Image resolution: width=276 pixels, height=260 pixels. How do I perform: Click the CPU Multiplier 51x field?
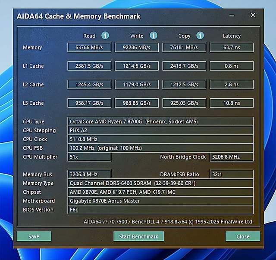click(x=89, y=157)
